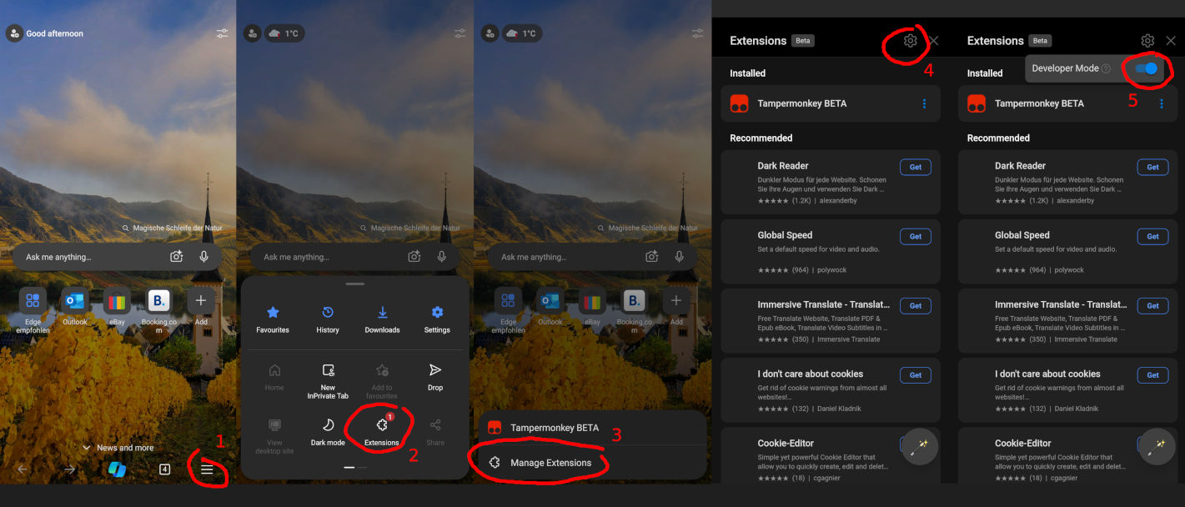Select Manage Extensions
The width and height of the screenshot is (1185, 507).
(x=550, y=461)
